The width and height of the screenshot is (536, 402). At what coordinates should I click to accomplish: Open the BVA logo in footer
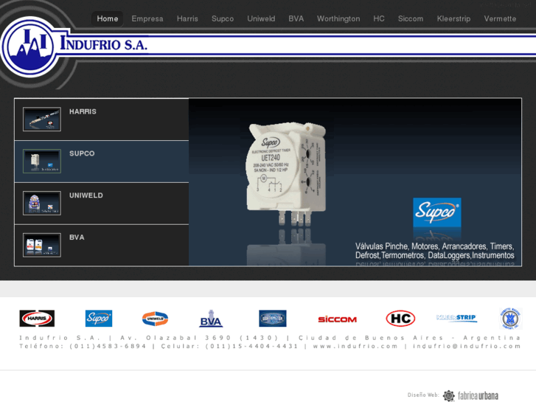click(x=211, y=319)
